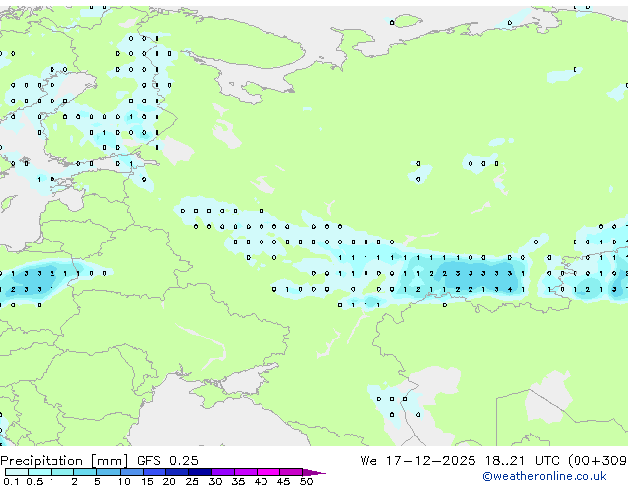Click the purple arrow tip past legend 50
This screenshot has width=628, height=485.
click(314, 472)
